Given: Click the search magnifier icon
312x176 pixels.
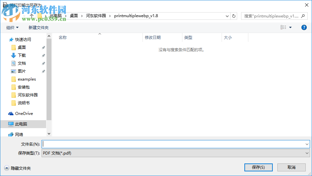Looking at the screenshot, I should coord(303,16).
